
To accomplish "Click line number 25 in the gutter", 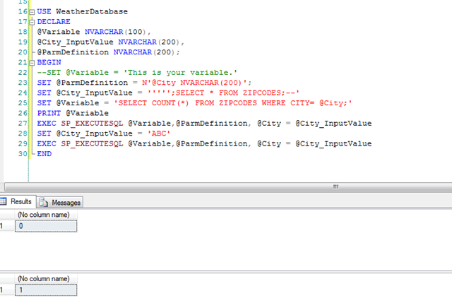I will click(23, 103).
